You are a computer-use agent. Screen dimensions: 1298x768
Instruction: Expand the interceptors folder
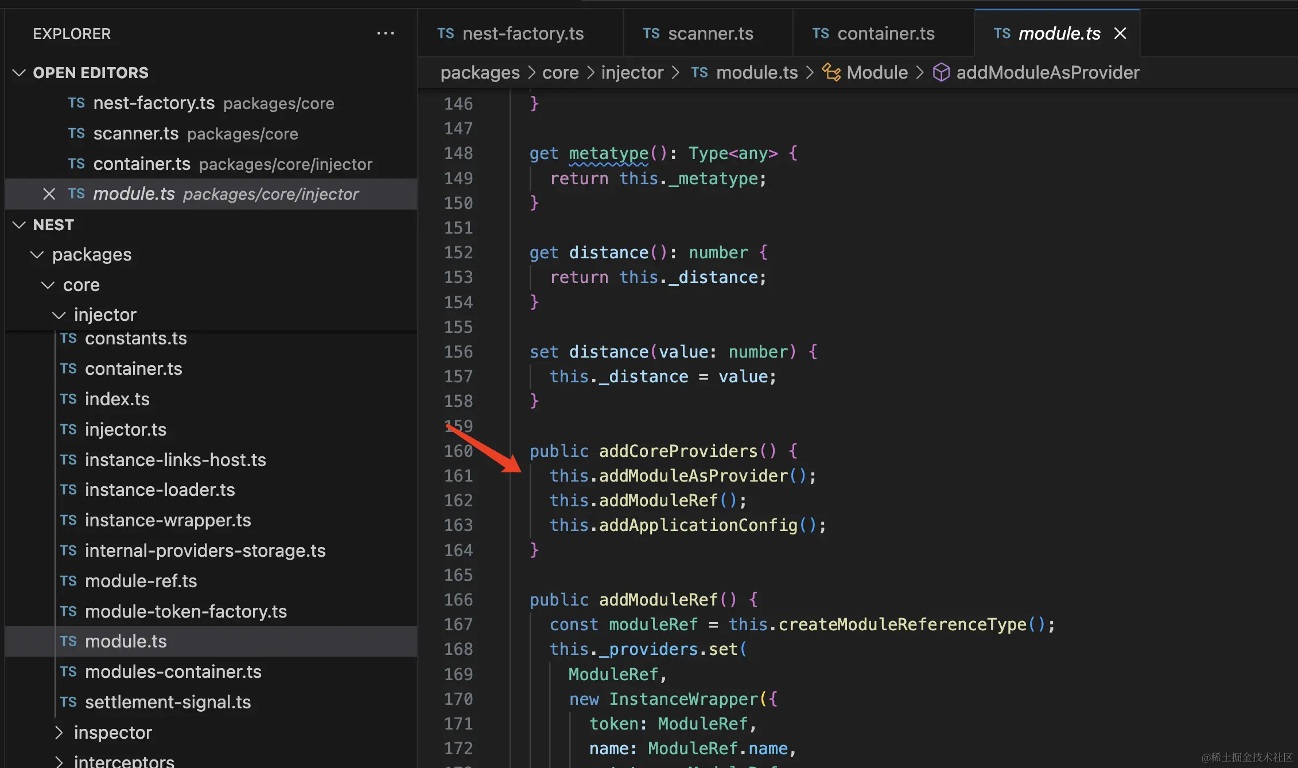coord(59,762)
